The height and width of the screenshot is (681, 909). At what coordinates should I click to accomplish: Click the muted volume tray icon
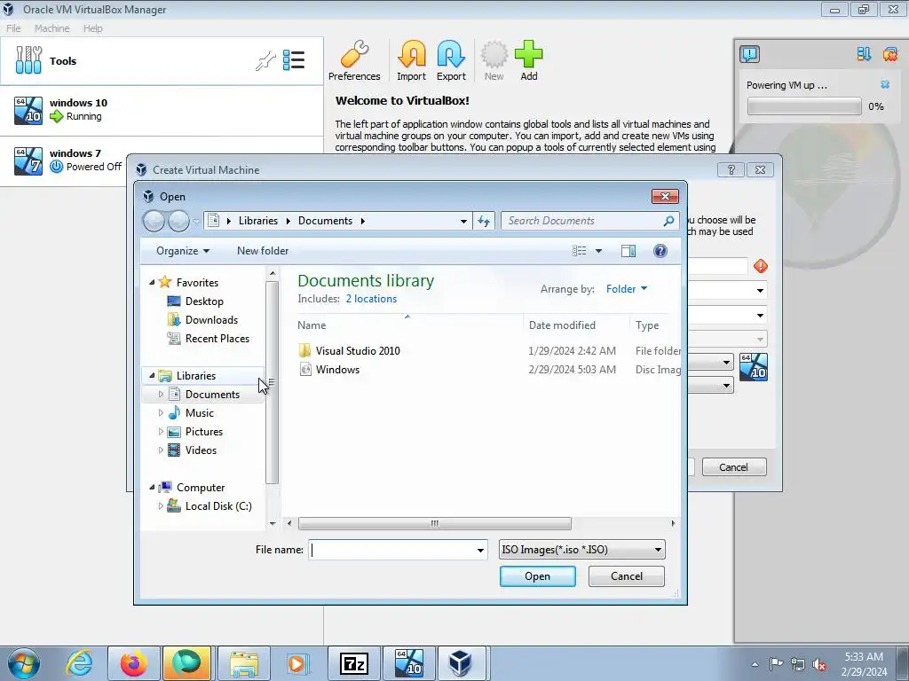[819, 664]
